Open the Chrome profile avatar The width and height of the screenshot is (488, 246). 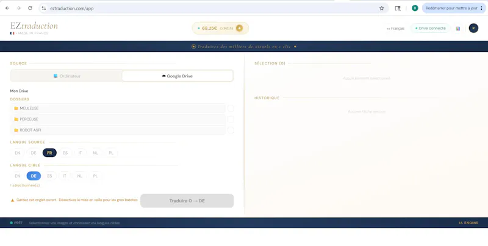[415, 8]
